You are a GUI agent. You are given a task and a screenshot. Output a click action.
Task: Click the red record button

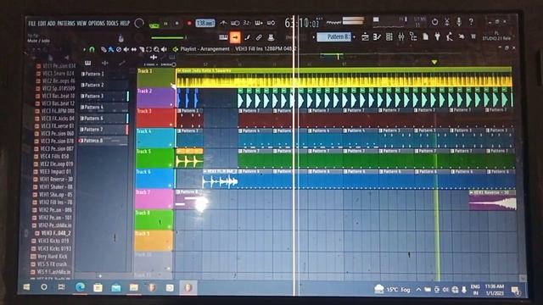tap(189, 24)
